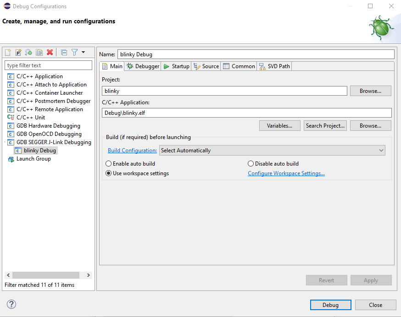Click the Export launch configuration icon

(x=28, y=53)
